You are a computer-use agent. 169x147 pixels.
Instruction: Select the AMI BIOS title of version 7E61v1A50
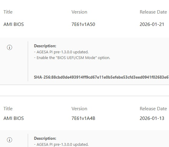pyautogui.click(x=14, y=24)
